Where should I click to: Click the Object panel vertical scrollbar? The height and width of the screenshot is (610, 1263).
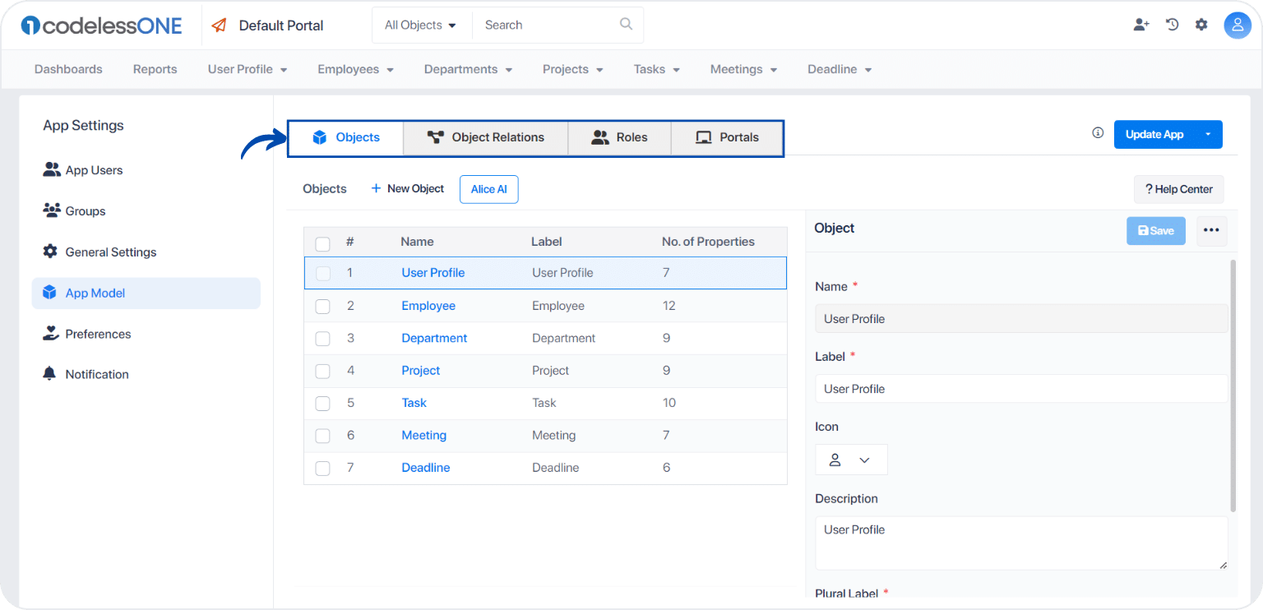click(x=1233, y=386)
